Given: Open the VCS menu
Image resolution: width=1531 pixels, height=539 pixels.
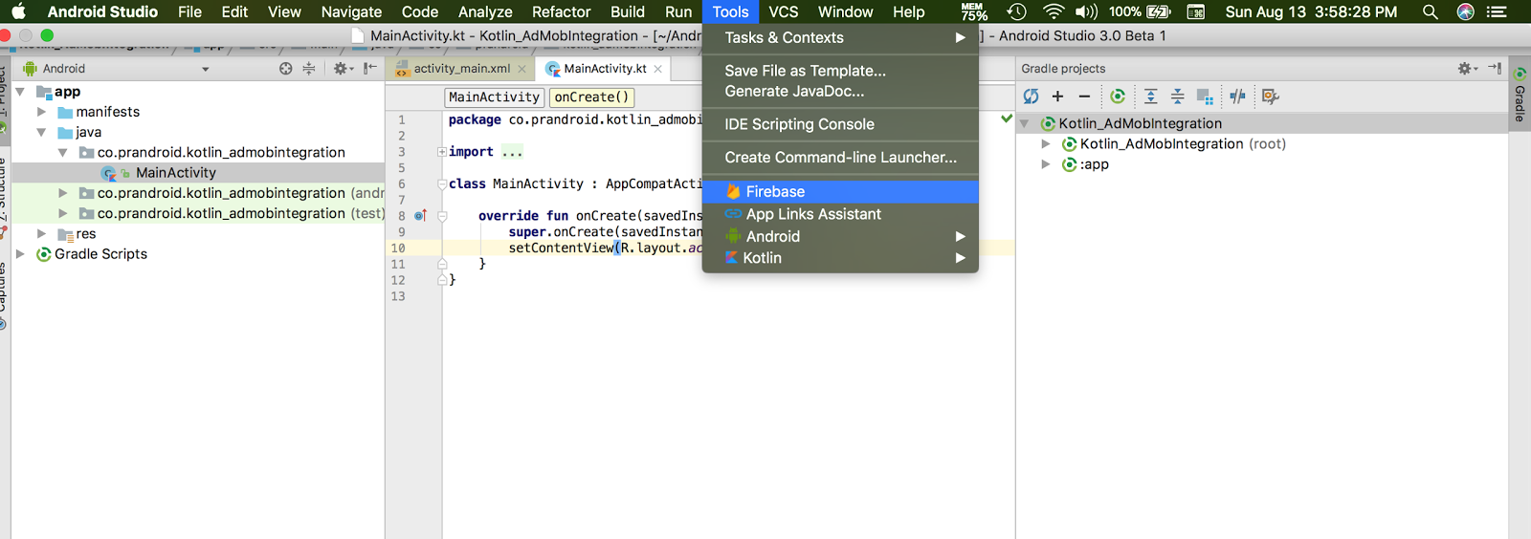Looking at the screenshot, I should (783, 11).
